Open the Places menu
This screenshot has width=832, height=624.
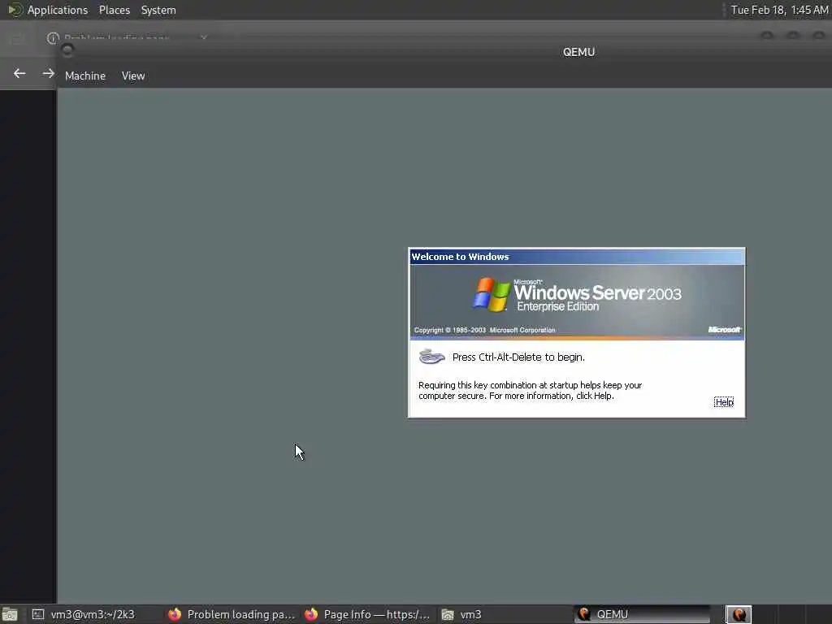pos(114,10)
